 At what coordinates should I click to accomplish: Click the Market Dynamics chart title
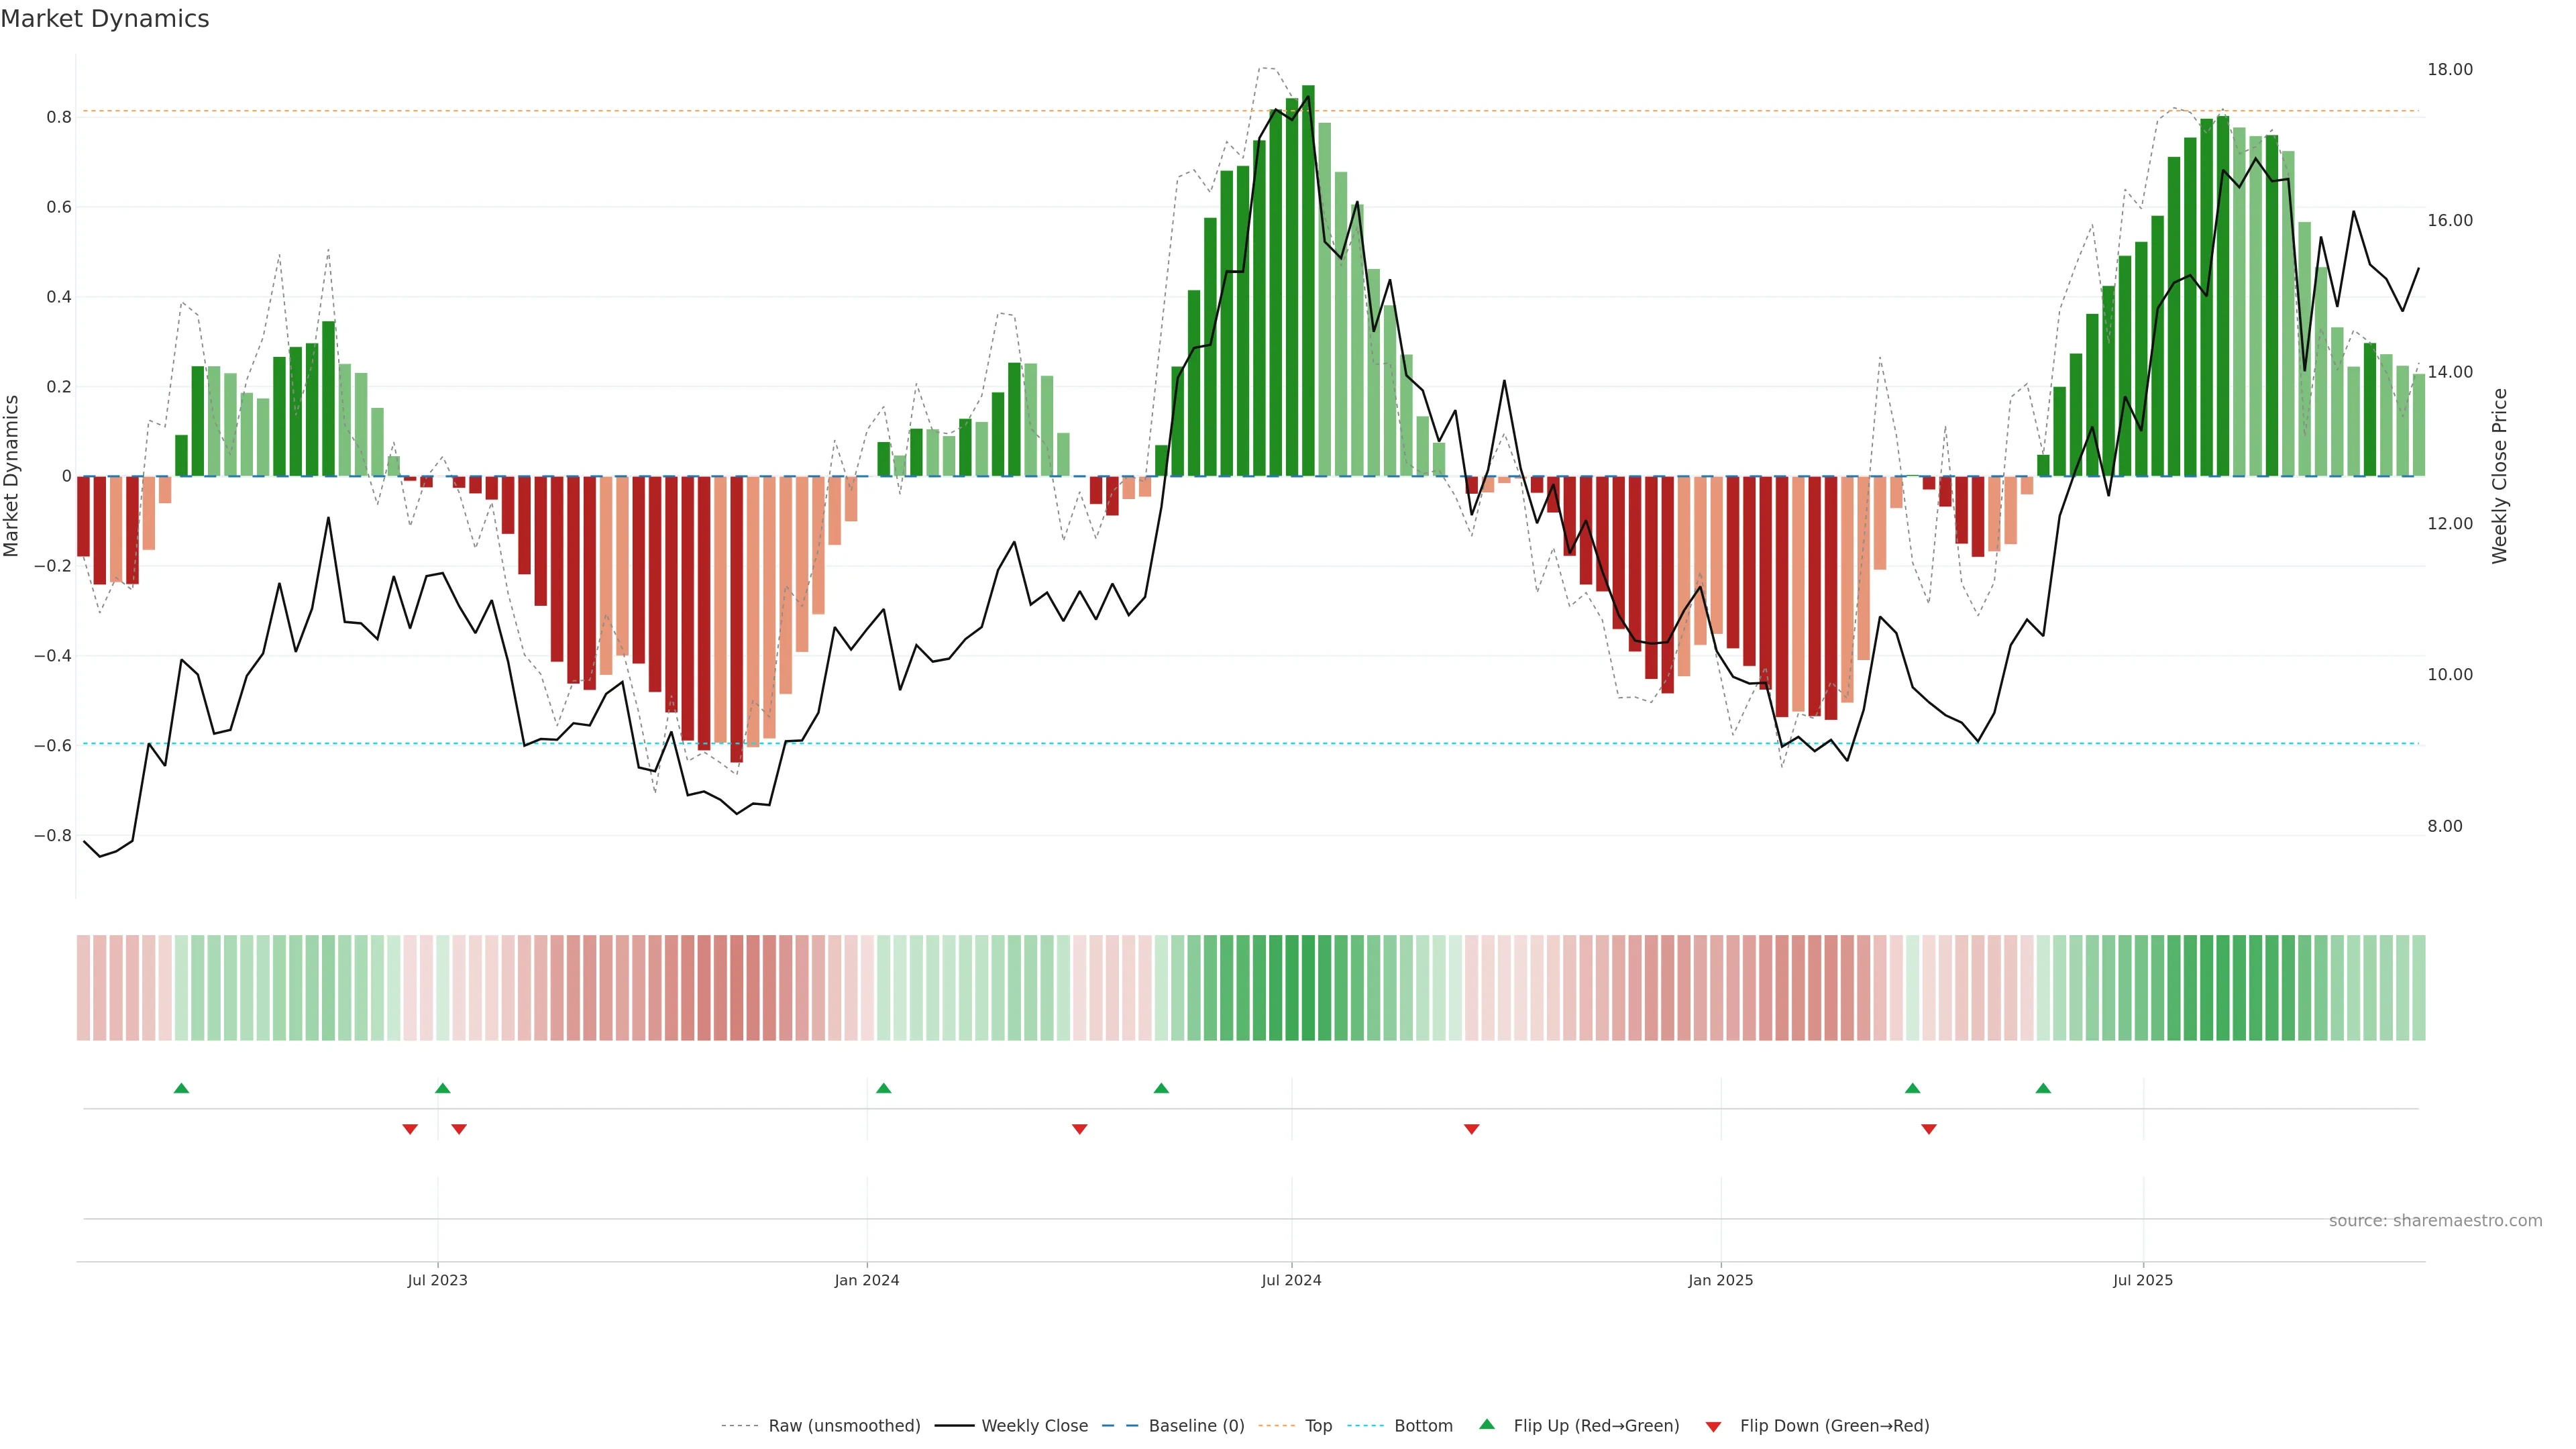pyautogui.click(x=105, y=19)
